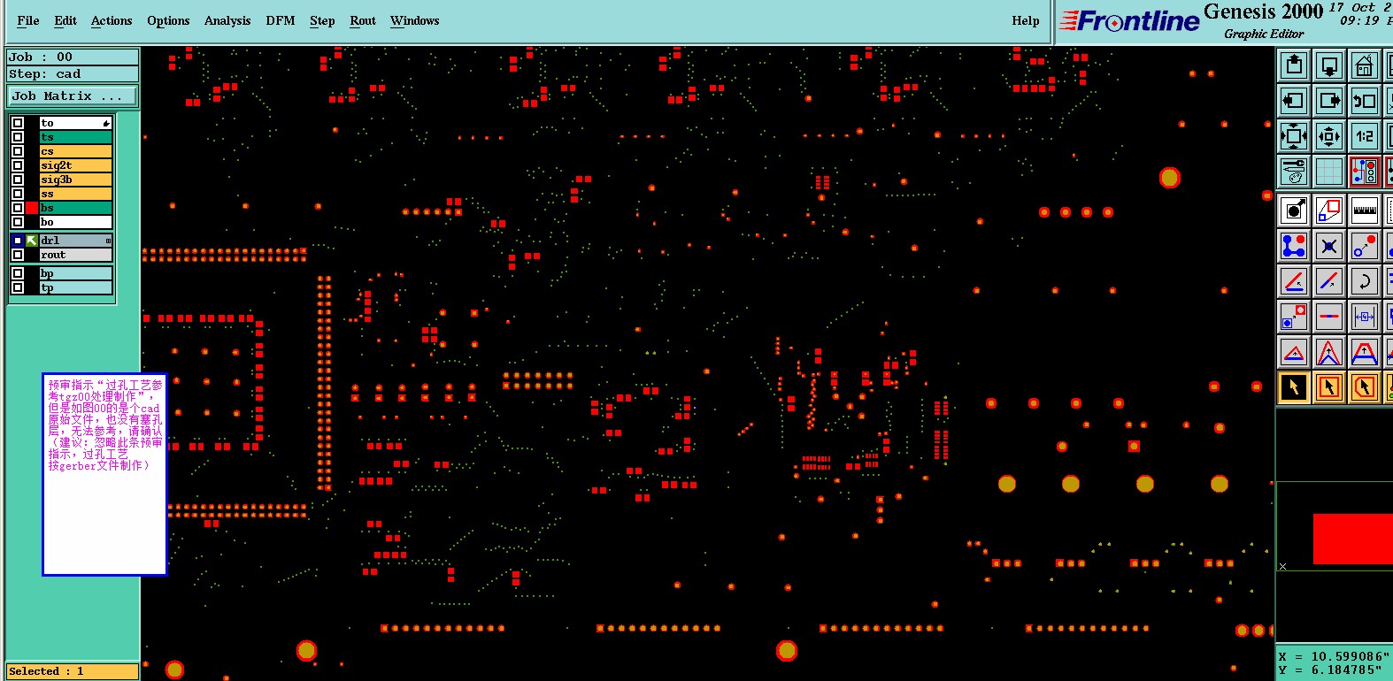The image size is (1393, 681).
Task: Toggle the pink grid icon
Action: pyautogui.click(x=1329, y=172)
